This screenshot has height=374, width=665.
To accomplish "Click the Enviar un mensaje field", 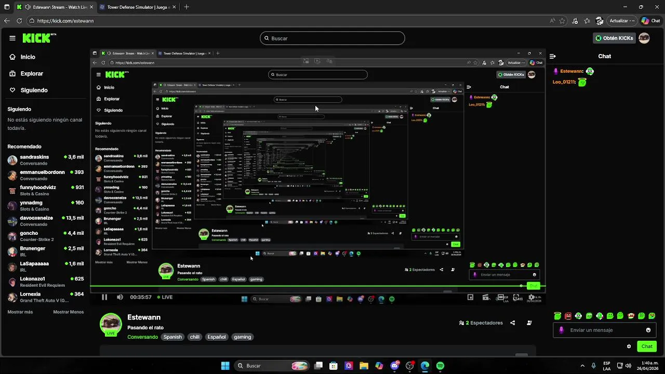I will 604,330.
